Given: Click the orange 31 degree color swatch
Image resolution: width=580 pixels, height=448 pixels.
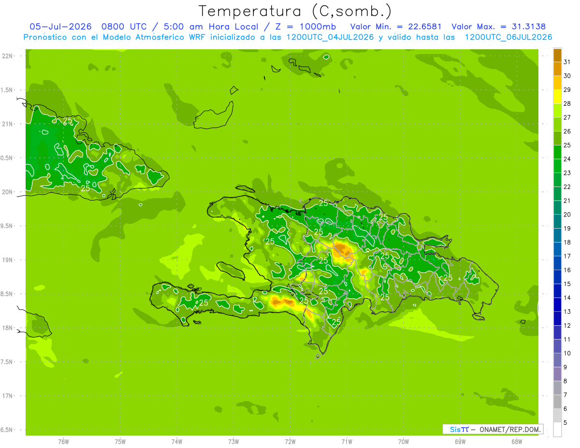Looking at the screenshot, I should [x=557, y=56].
